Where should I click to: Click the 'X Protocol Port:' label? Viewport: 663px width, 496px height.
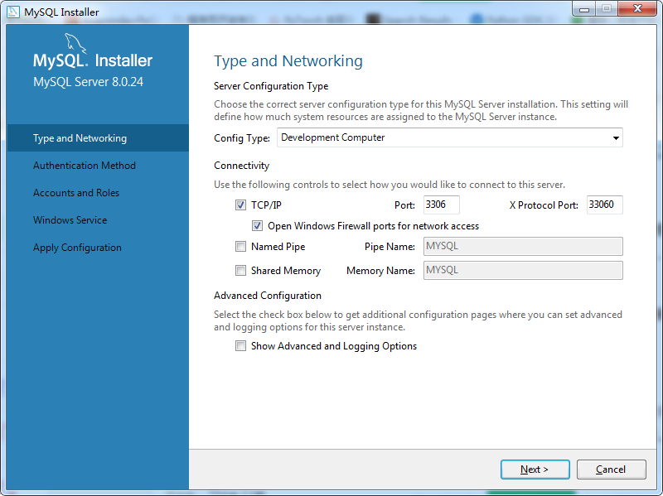coord(544,205)
